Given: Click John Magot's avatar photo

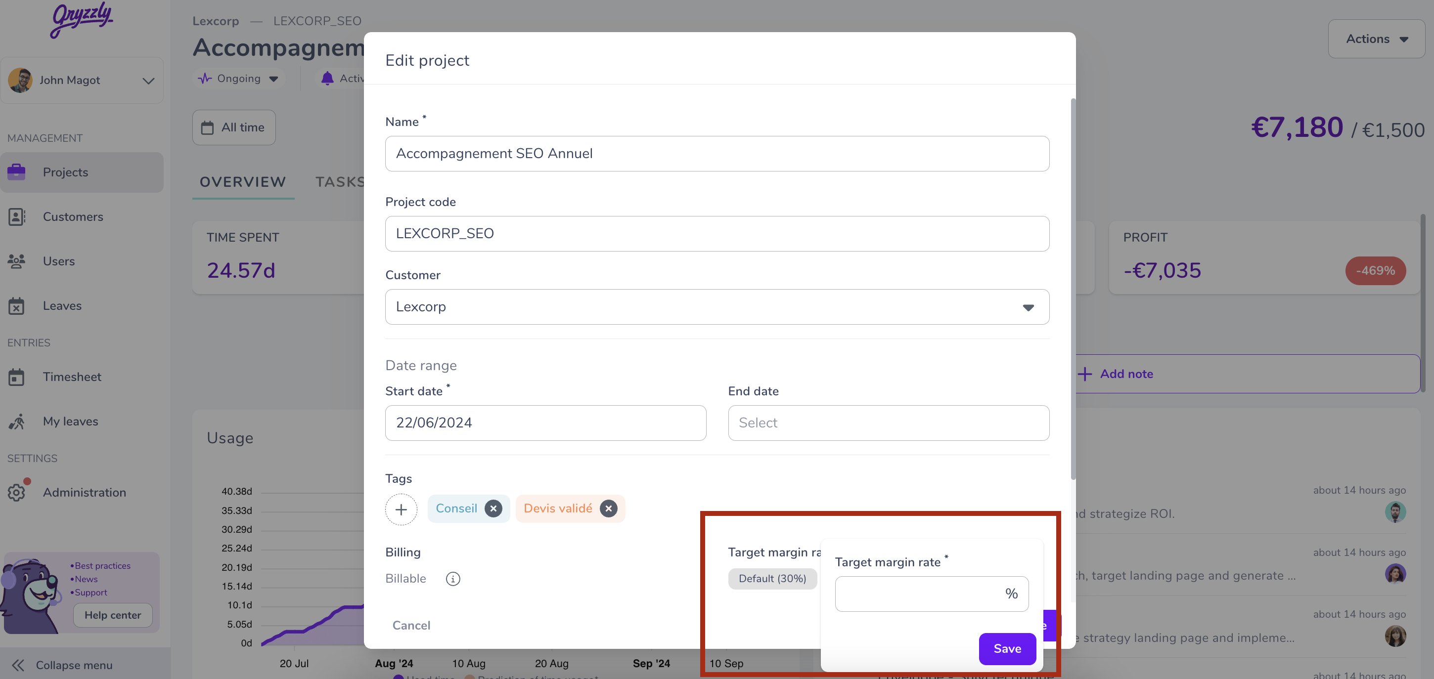Looking at the screenshot, I should pos(20,80).
